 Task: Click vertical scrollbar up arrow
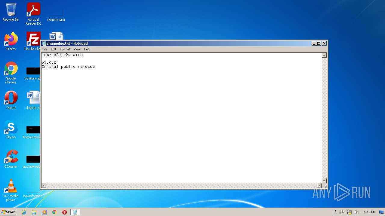(x=324, y=55)
